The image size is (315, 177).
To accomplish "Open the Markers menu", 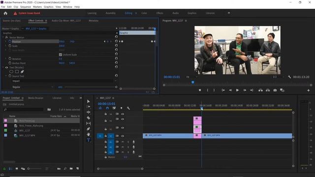I will (x=37, y=7).
